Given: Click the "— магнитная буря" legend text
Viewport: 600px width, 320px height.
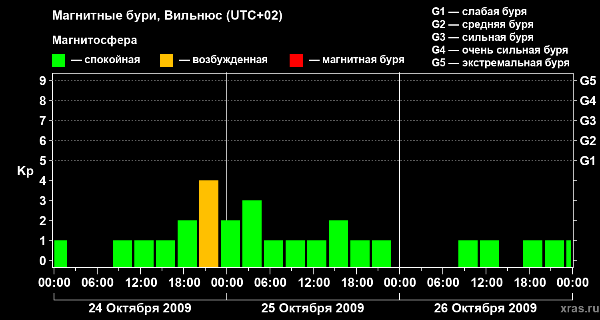Looking at the screenshot, I should [357, 60].
